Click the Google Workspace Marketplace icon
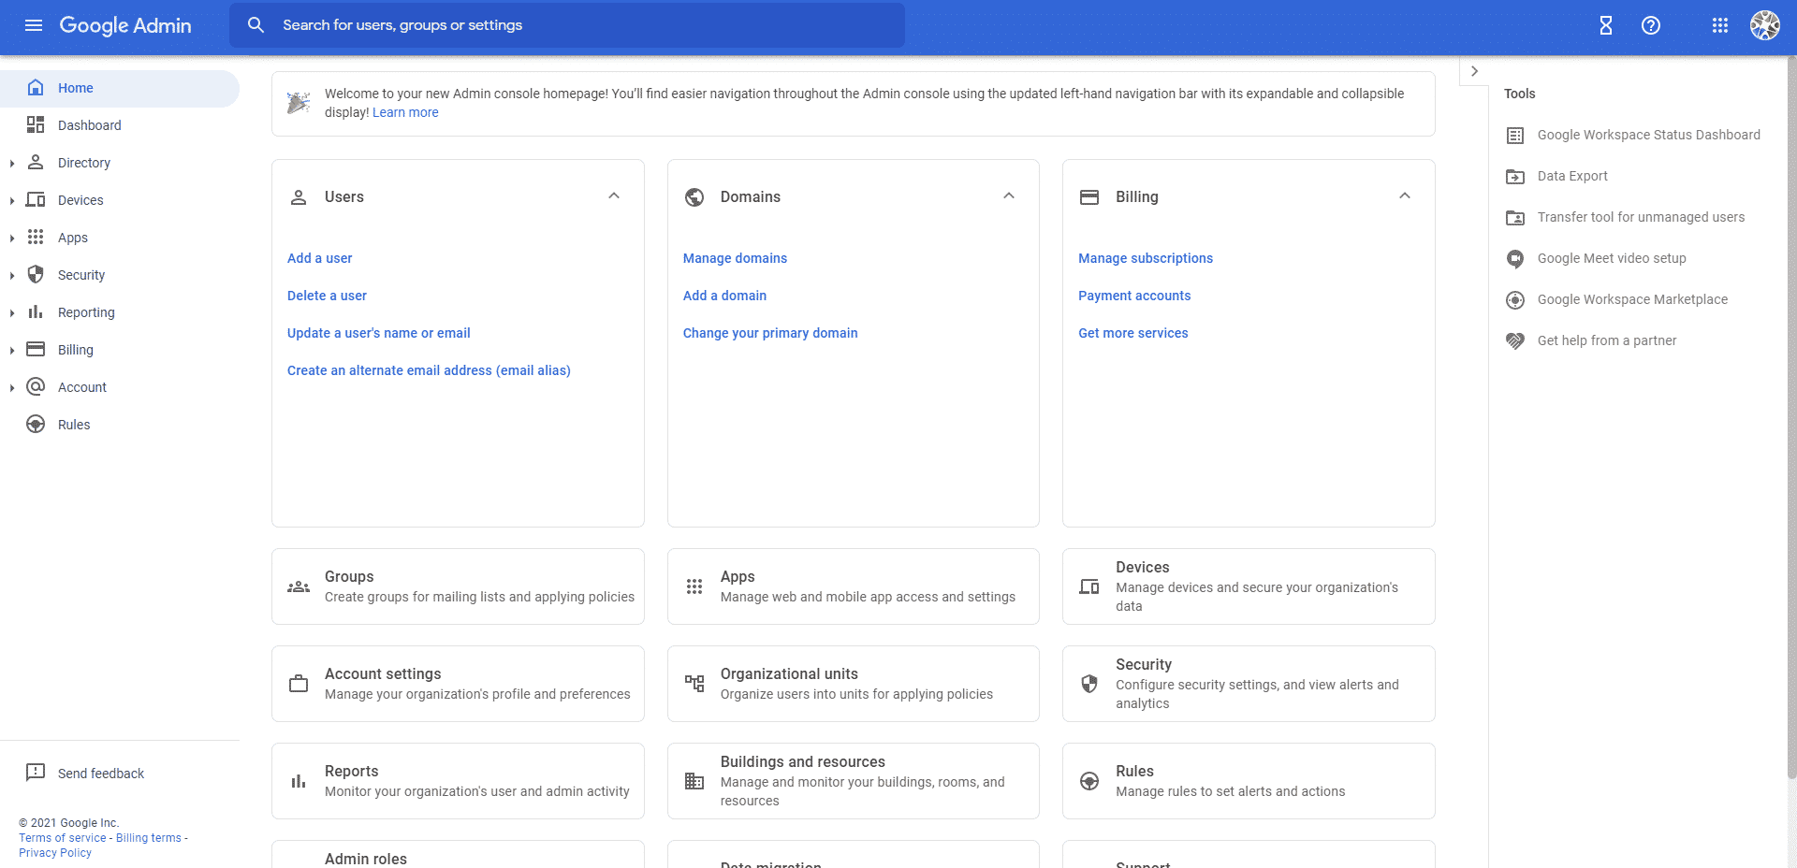This screenshot has height=868, width=1797. pos(1515,300)
